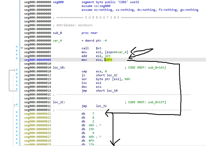This screenshot has height=146, width=206.
Task: Toggle breakpoint dot beside 'db 7'
Action: click(x=17, y=112)
